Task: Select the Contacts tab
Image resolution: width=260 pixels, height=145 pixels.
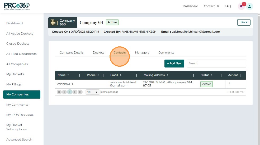Action: click(x=120, y=52)
